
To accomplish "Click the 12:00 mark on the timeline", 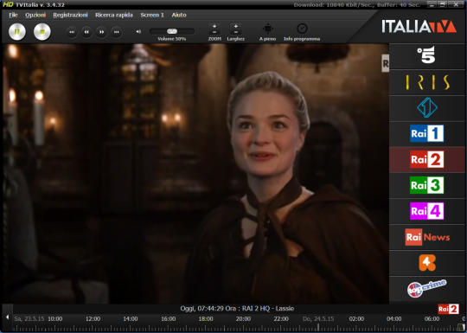I will (93, 318).
